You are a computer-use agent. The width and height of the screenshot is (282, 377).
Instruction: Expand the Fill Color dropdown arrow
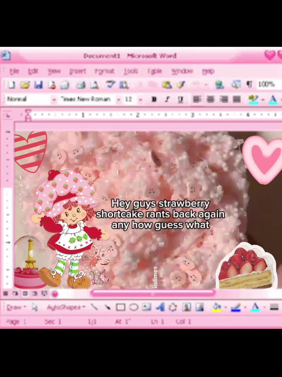226,307
